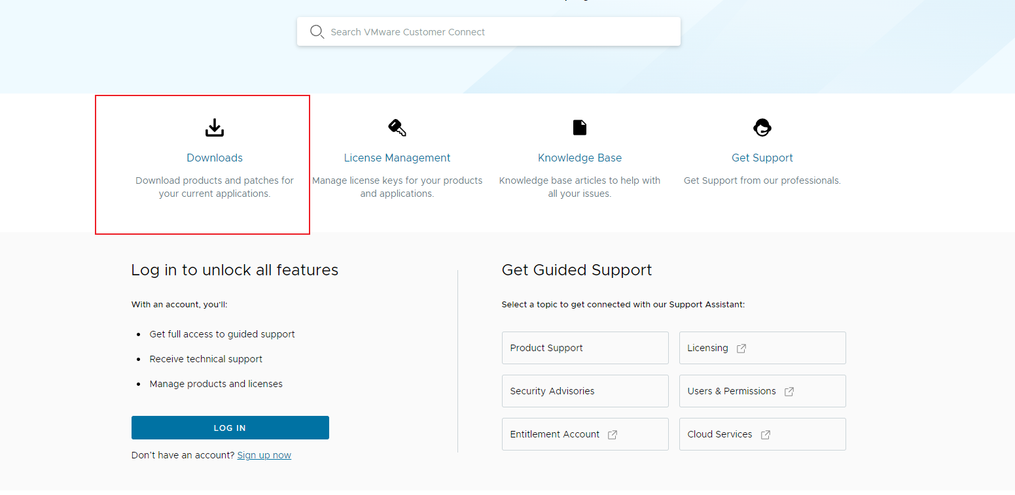Click 'Get Support from our professionals.' text
This screenshot has width=1015, height=495.
(762, 180)
